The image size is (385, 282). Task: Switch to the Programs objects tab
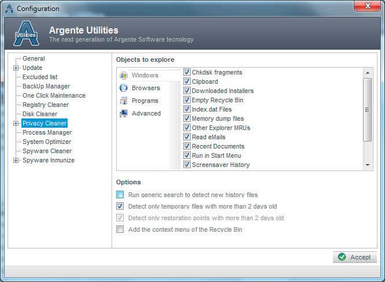(x=150, y=101)
